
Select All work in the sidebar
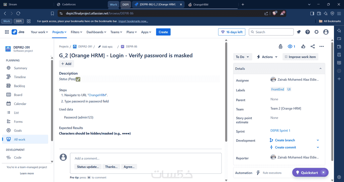(25, 139)
